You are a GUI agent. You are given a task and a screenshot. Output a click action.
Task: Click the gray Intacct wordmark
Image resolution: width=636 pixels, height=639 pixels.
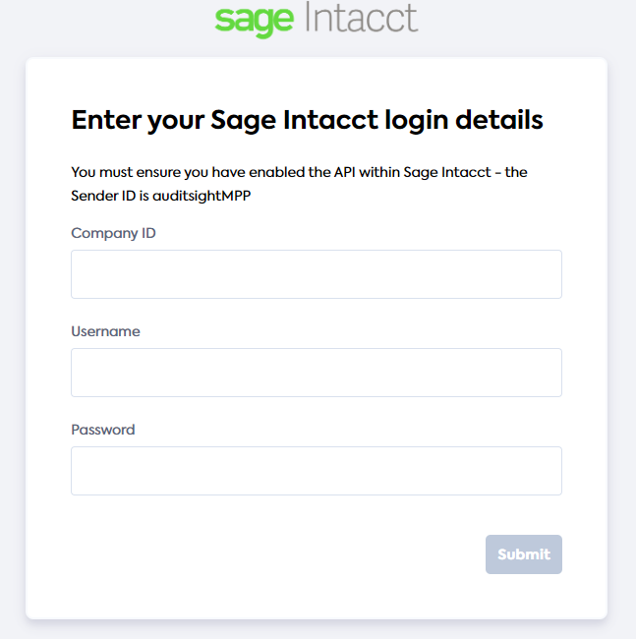(362, 17)
